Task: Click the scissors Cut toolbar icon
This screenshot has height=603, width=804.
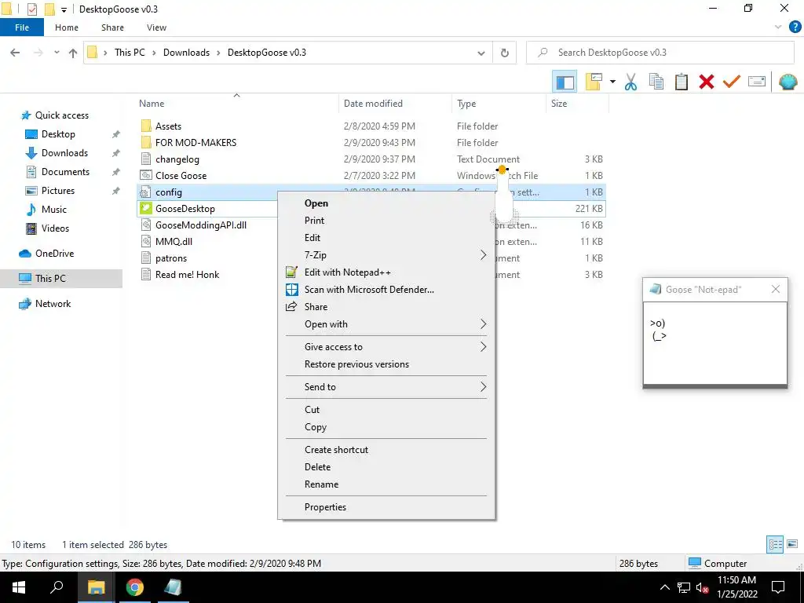Action: [630, 82]
